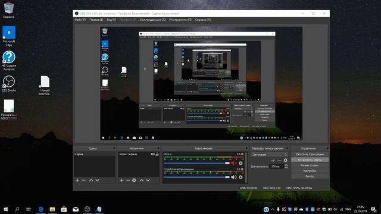Viewport: 381px width, 214px height.
Task: Click the REC timer in the status bar
Action: 271,188
